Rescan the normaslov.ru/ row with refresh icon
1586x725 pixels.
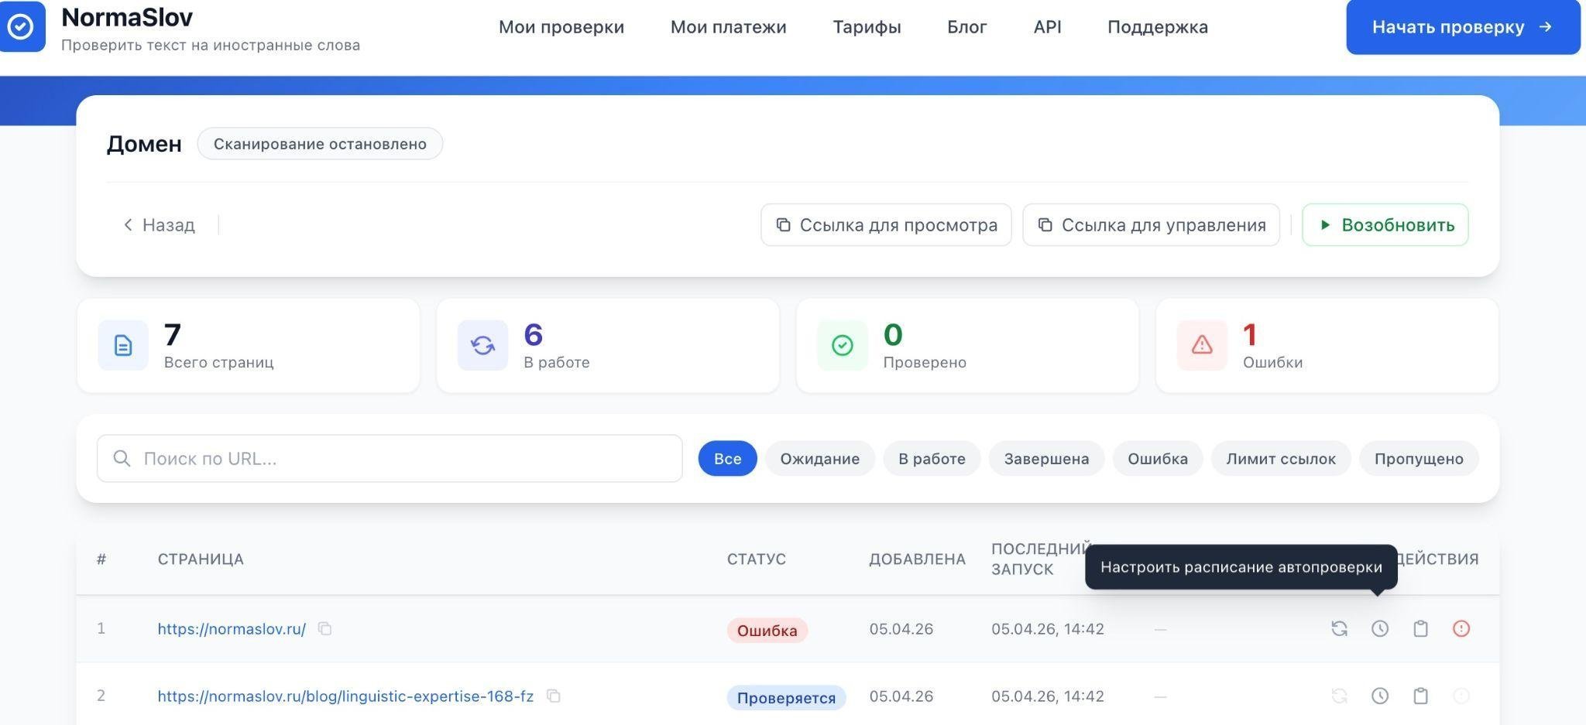coord(1339,628)
